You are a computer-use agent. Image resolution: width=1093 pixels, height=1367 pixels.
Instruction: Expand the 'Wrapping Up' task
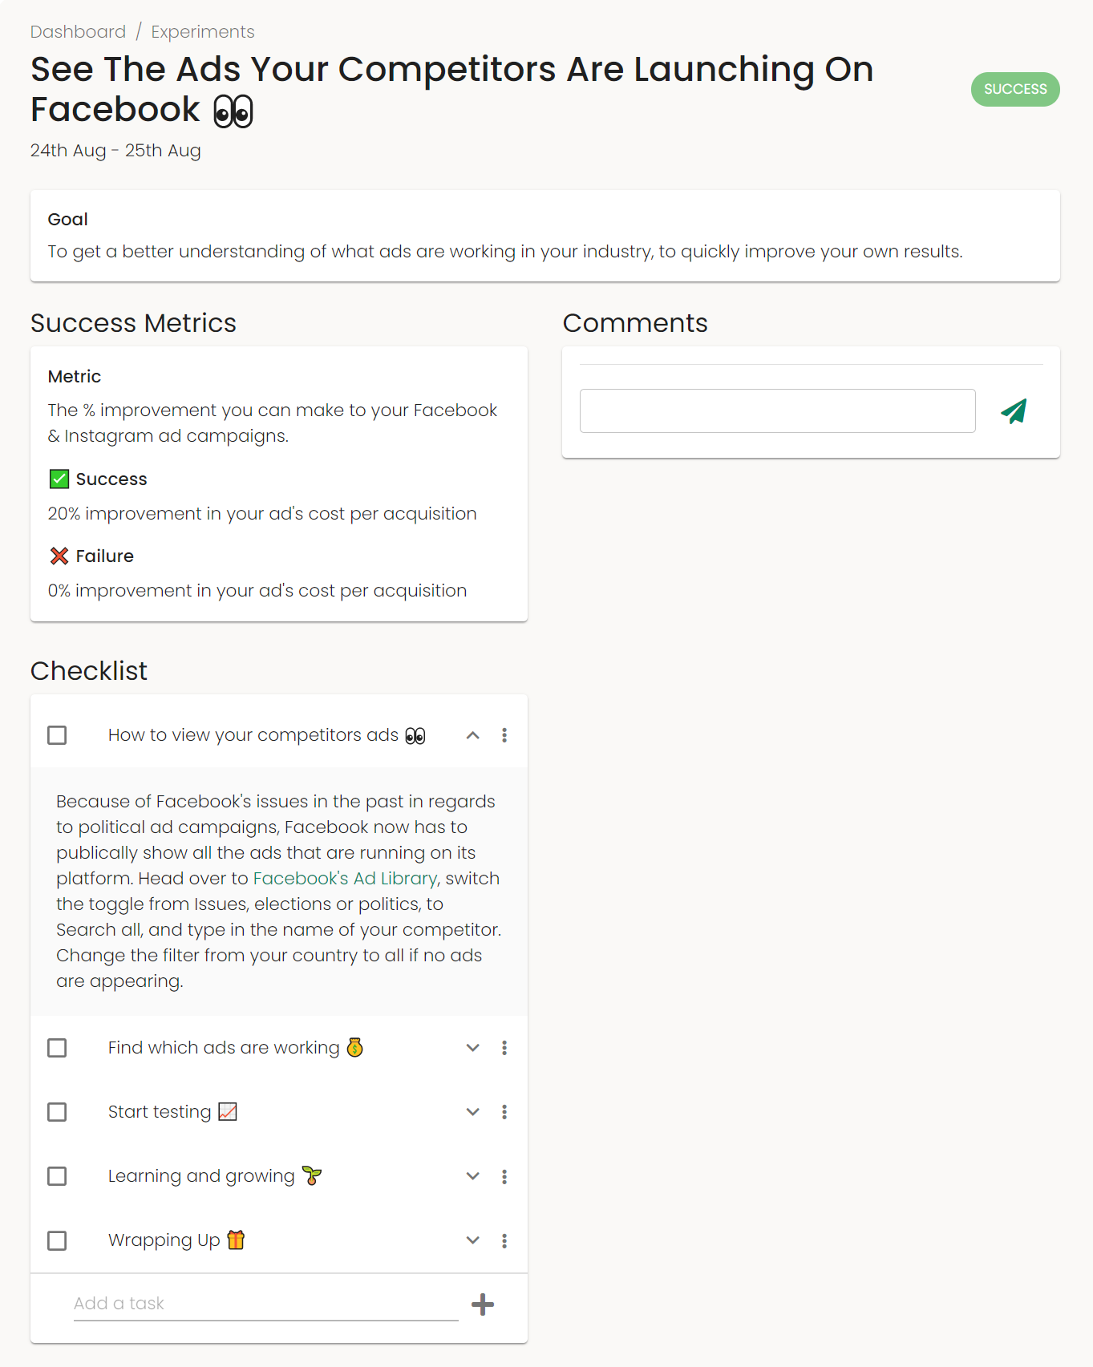pyautogui.click(x=473, y=1241)
